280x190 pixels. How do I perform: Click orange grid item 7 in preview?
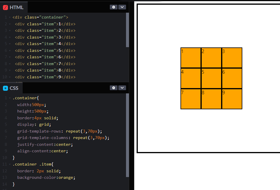click(191, 99)
